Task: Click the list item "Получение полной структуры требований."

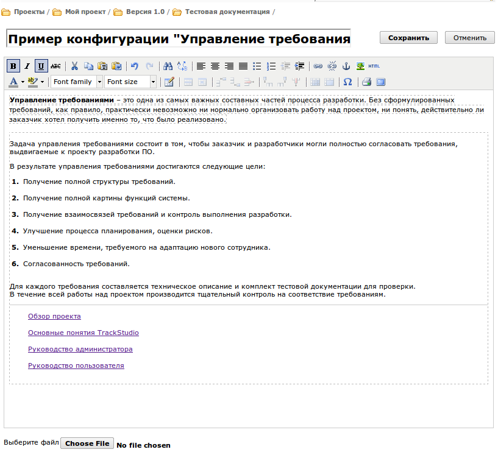Action: (99, 182)
